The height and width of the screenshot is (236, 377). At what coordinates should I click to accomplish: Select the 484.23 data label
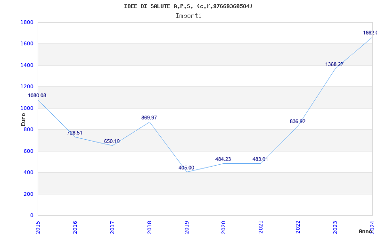pyautogui.click(x=223, y=159)
